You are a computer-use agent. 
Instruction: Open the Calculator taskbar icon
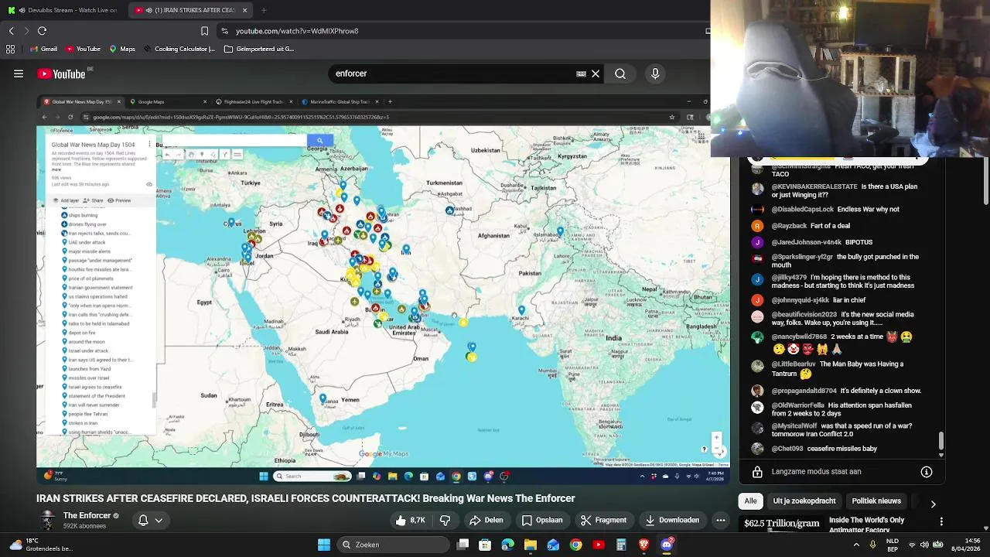(621, 545)
